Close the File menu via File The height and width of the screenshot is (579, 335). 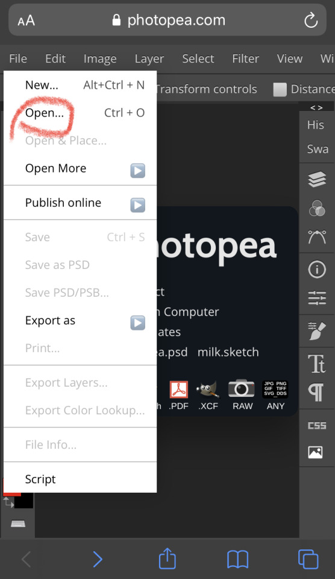tap(17, 59)
